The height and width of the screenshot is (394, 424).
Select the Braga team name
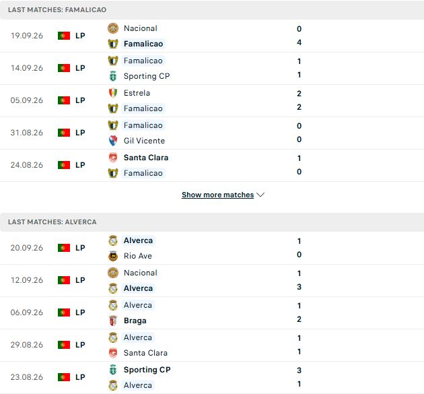click(135, 321)
